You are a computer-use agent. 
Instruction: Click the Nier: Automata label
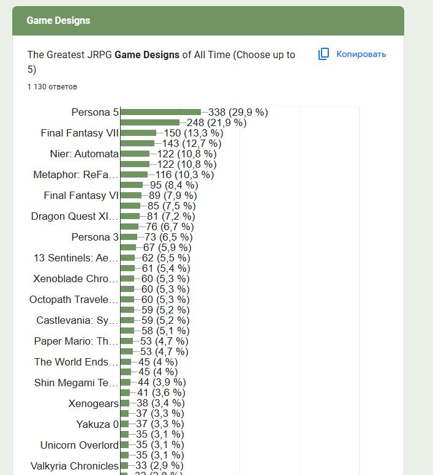(x=85, y=154)
